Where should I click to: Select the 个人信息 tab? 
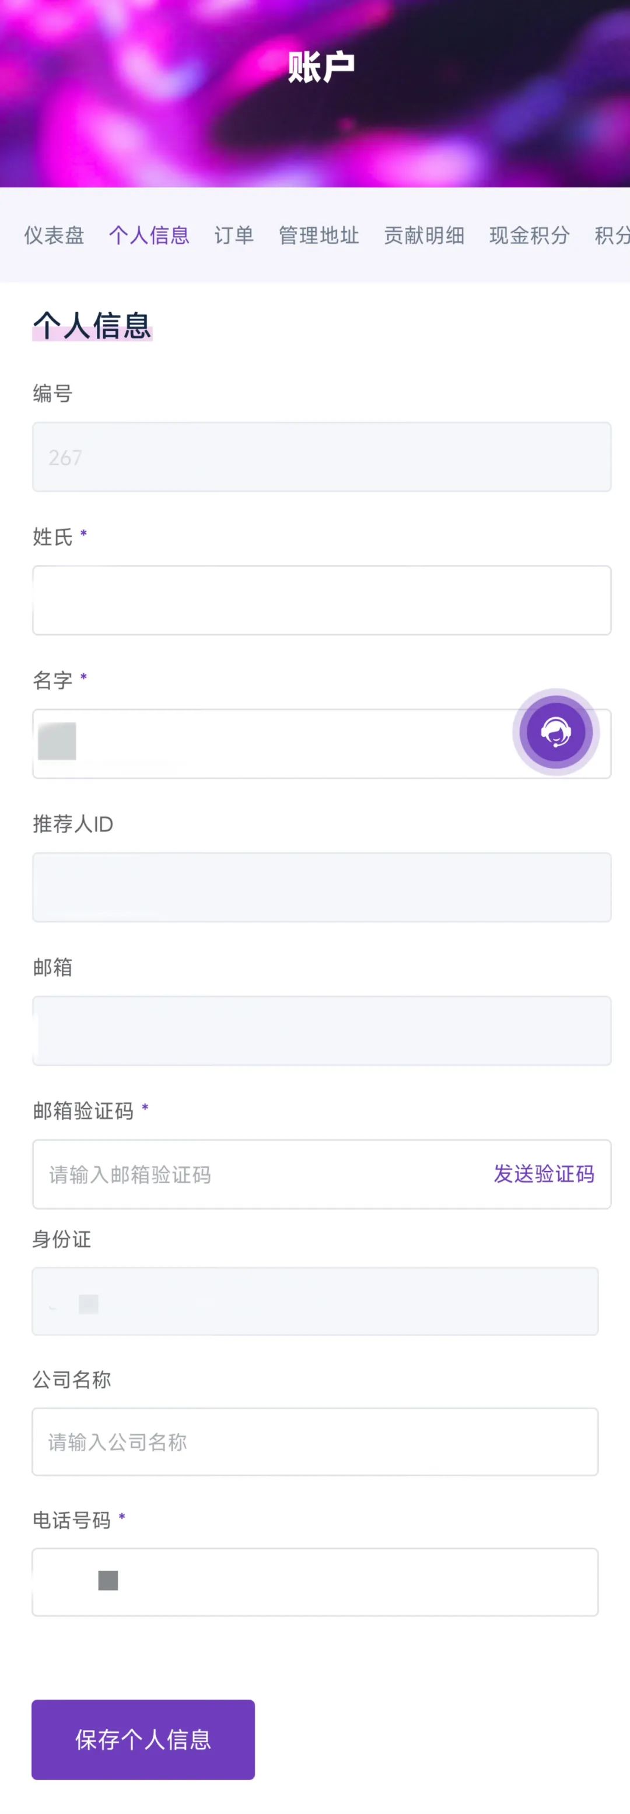tap(149, 235)
